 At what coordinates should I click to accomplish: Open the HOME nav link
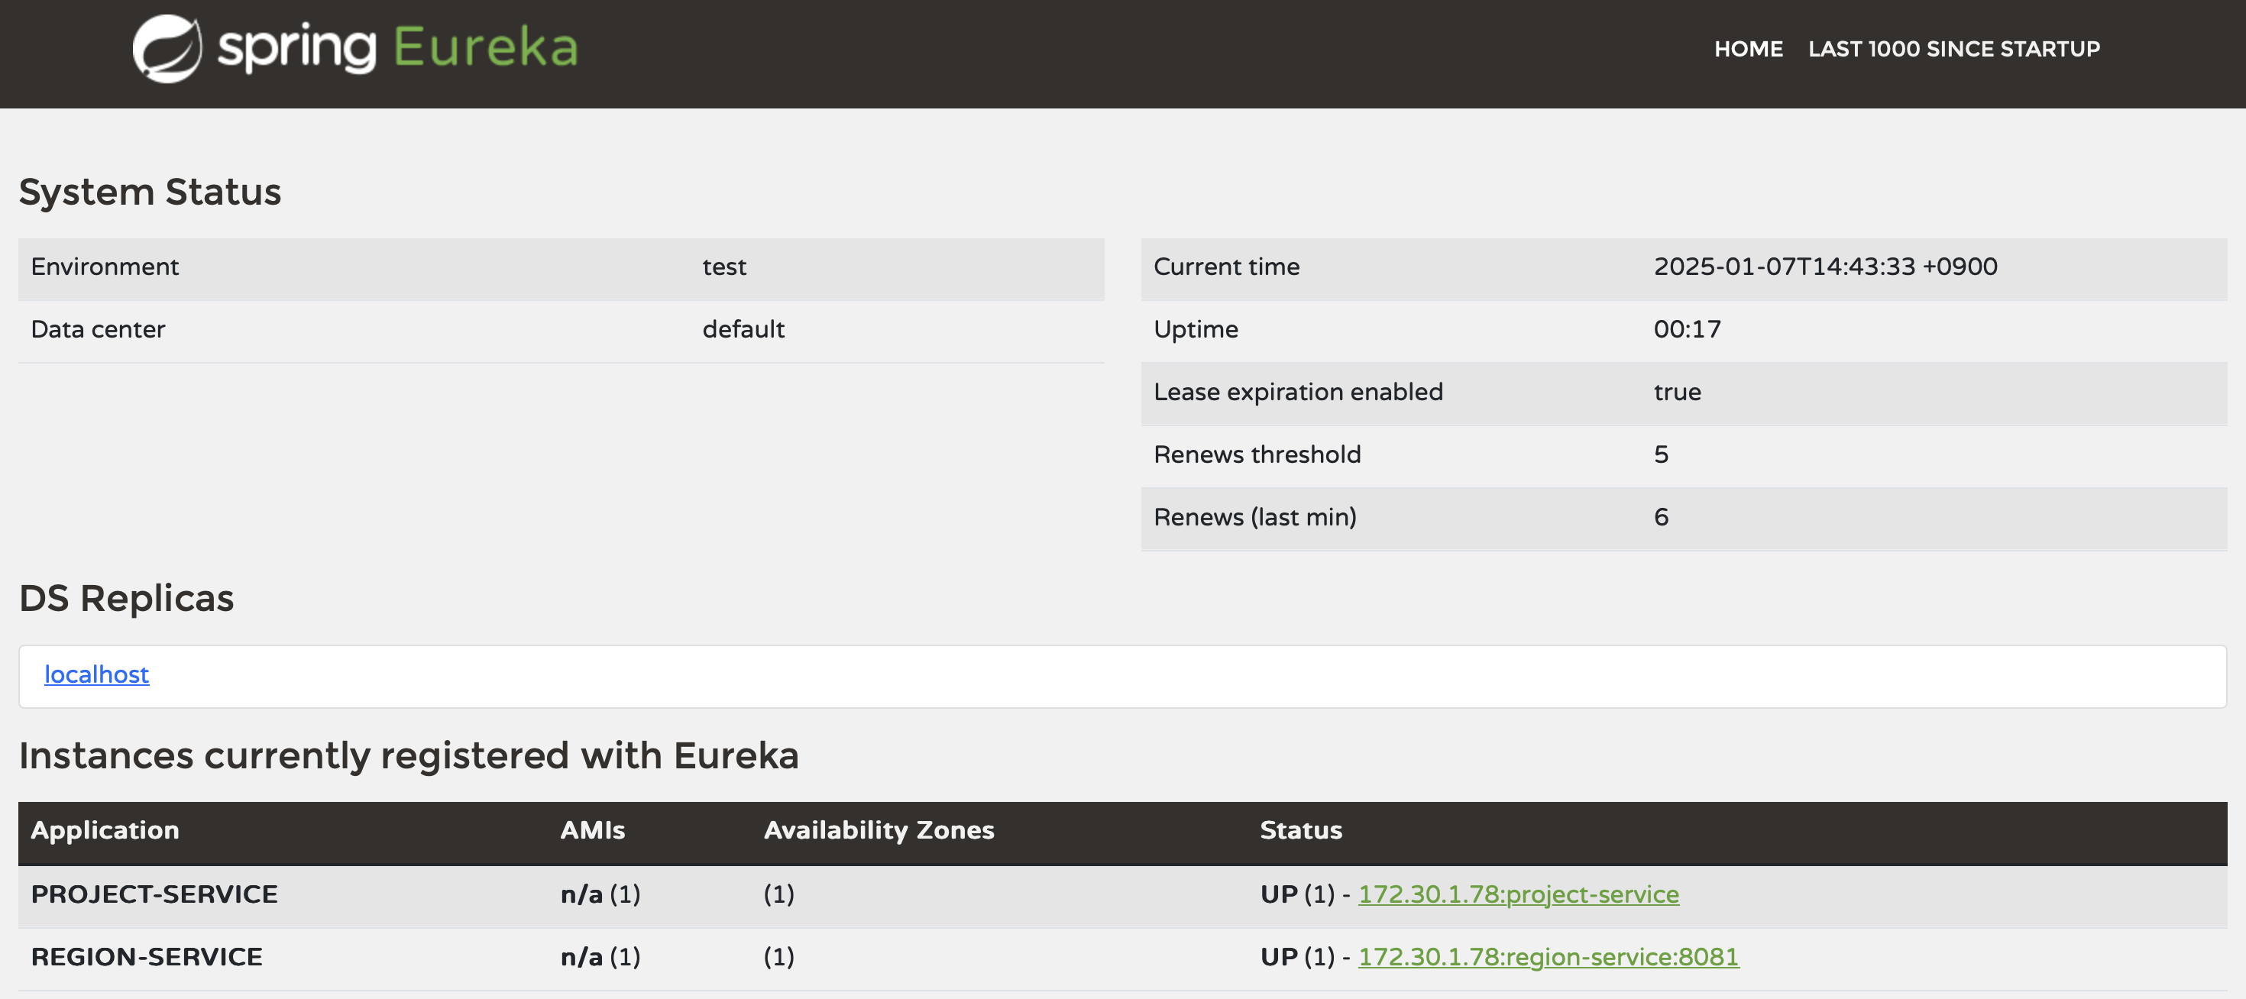tap(1748, 49)
